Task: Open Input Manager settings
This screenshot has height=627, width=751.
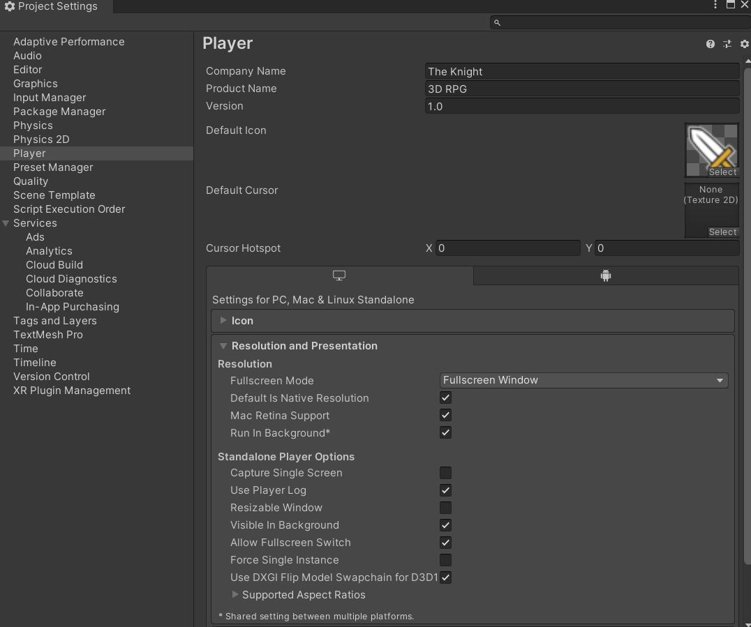Action: 49,98
